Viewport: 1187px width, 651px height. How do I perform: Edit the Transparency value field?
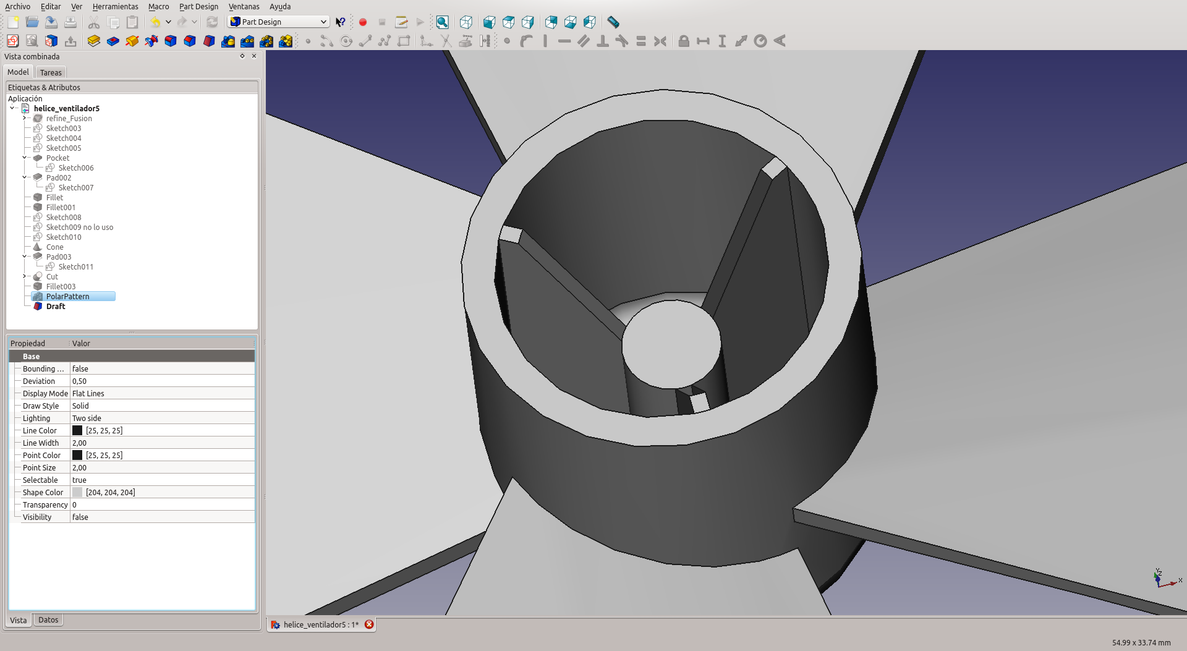(x=162, y=504)
